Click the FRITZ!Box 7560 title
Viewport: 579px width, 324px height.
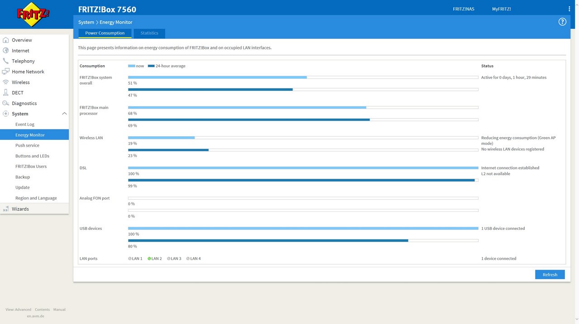click(x=107, y=9)
